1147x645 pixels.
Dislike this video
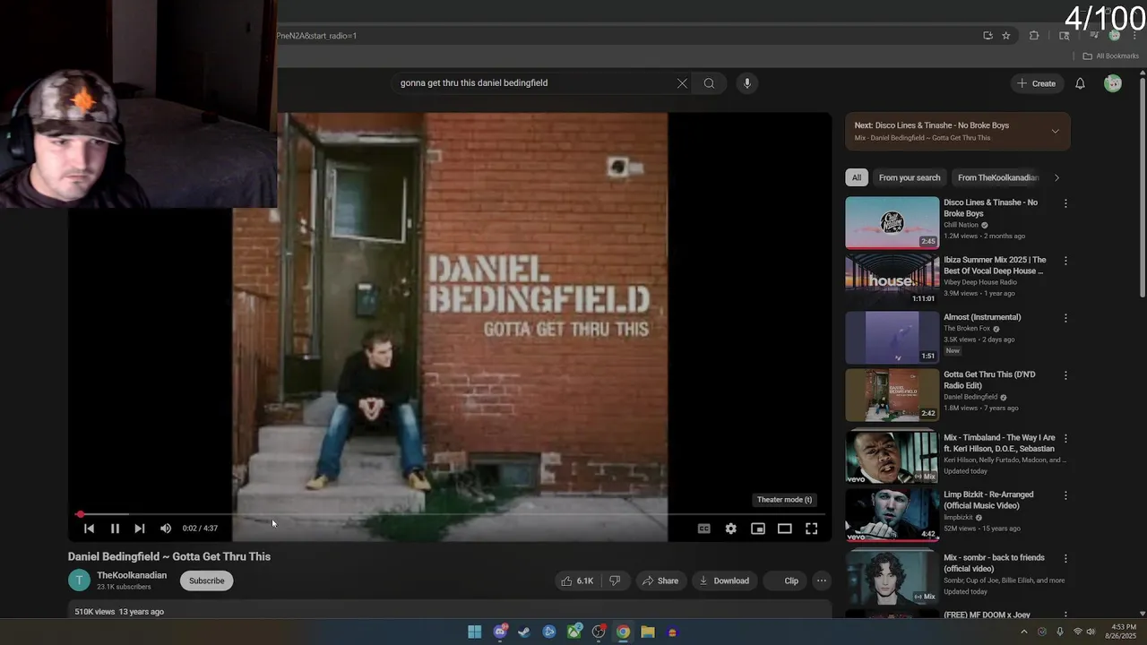615,580
